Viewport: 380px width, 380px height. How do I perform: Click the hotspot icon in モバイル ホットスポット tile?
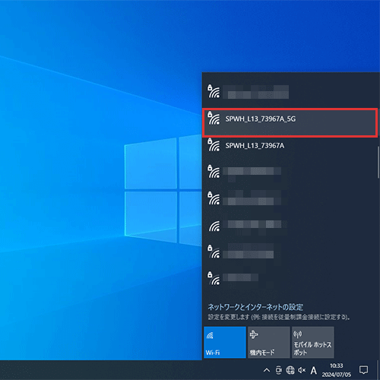(x=298, y=335)
